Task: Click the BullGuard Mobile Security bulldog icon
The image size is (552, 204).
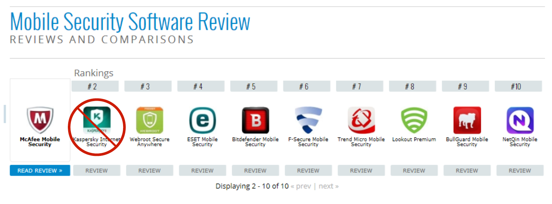Action: (467, 120)
